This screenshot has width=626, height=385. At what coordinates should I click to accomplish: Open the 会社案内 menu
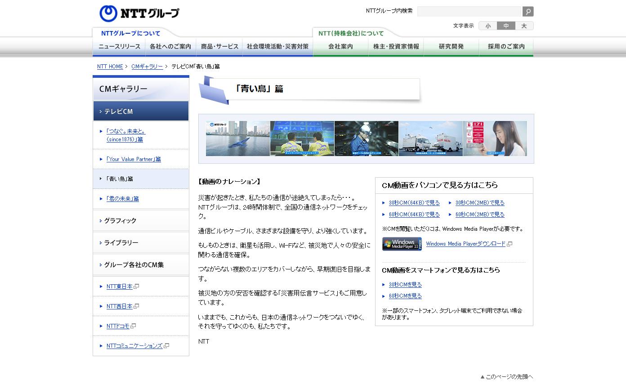[341, 47]
